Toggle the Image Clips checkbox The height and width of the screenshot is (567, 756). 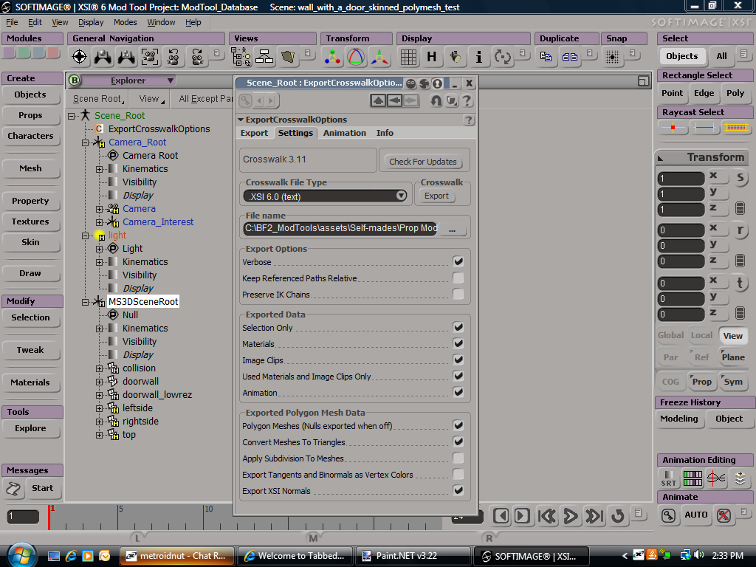[458, 360]
